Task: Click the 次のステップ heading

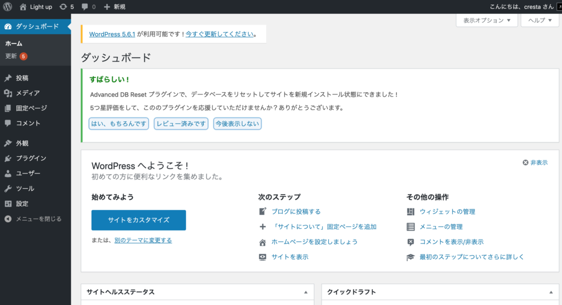Action: pos(279,197)
